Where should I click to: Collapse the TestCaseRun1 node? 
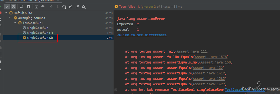(x=15, y=23)
